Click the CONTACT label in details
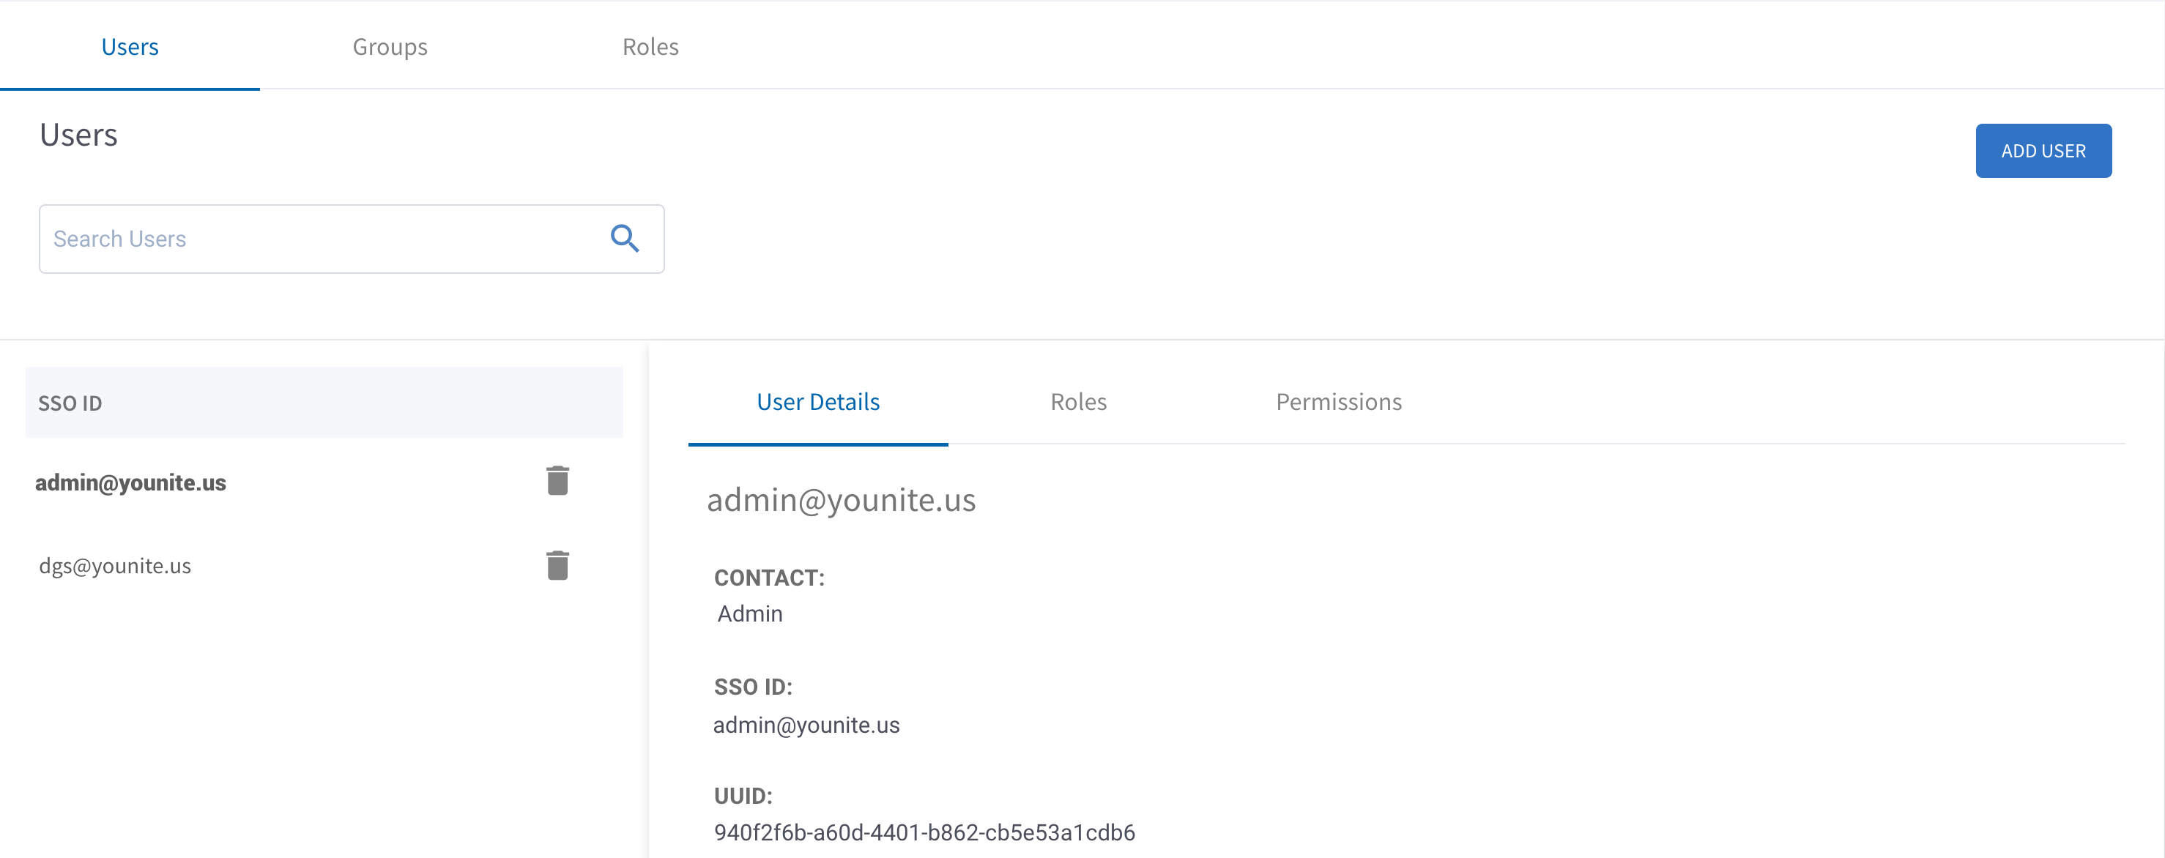This screenshot has width=2165, height=858. tap(769, 578)
